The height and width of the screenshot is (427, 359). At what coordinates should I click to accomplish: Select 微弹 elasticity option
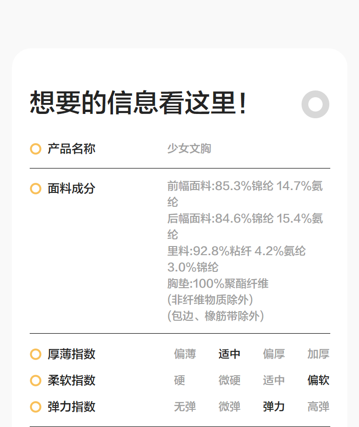(229, 407)
